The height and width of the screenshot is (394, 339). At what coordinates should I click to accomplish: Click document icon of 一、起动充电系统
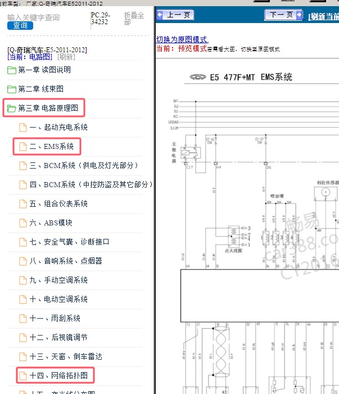23,128
